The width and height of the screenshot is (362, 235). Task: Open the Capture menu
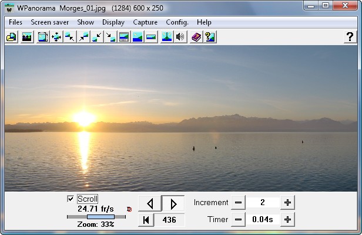(x=145, y=22)
